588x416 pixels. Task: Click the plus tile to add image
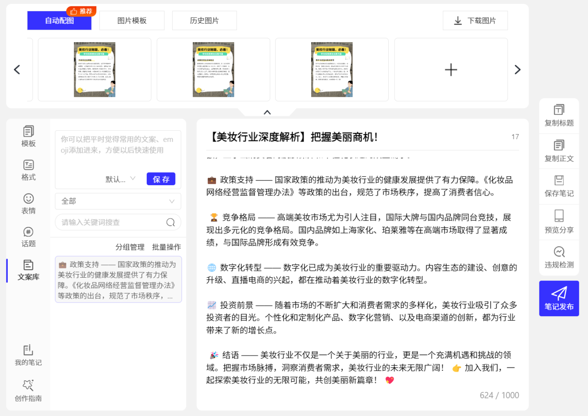pyautogui.click(x=451, y=70)
